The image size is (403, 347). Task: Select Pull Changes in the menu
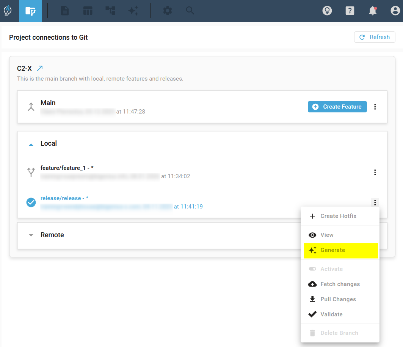(x=338, y=299)
